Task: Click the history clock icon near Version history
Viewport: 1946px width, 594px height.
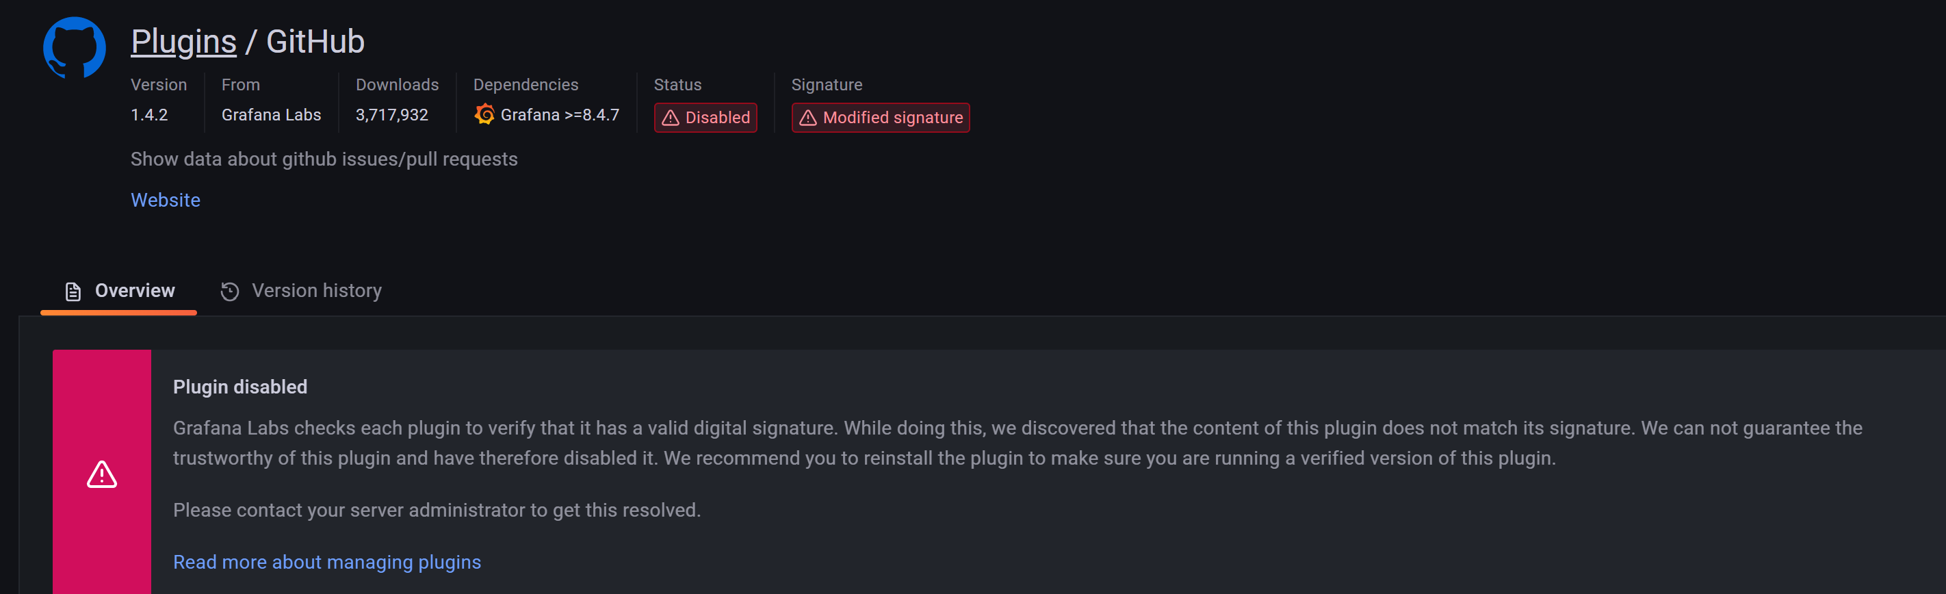Action: pos(230,290)
